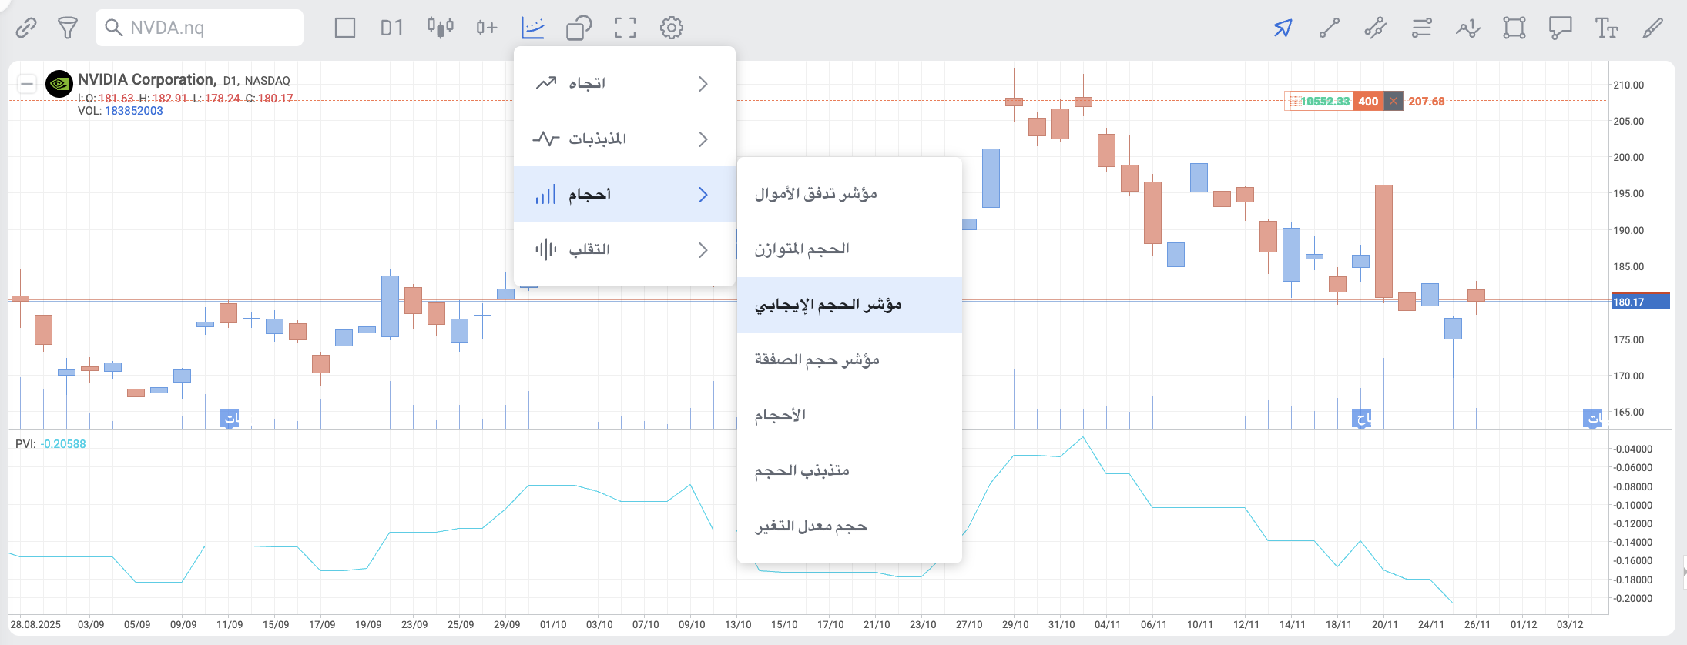The image size is (1687, 645).
Task: Click the PVI -0.20588 indicator label
Action: [51, 444]
